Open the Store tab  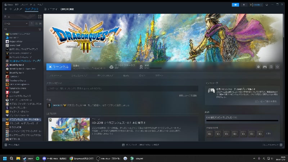18,9
